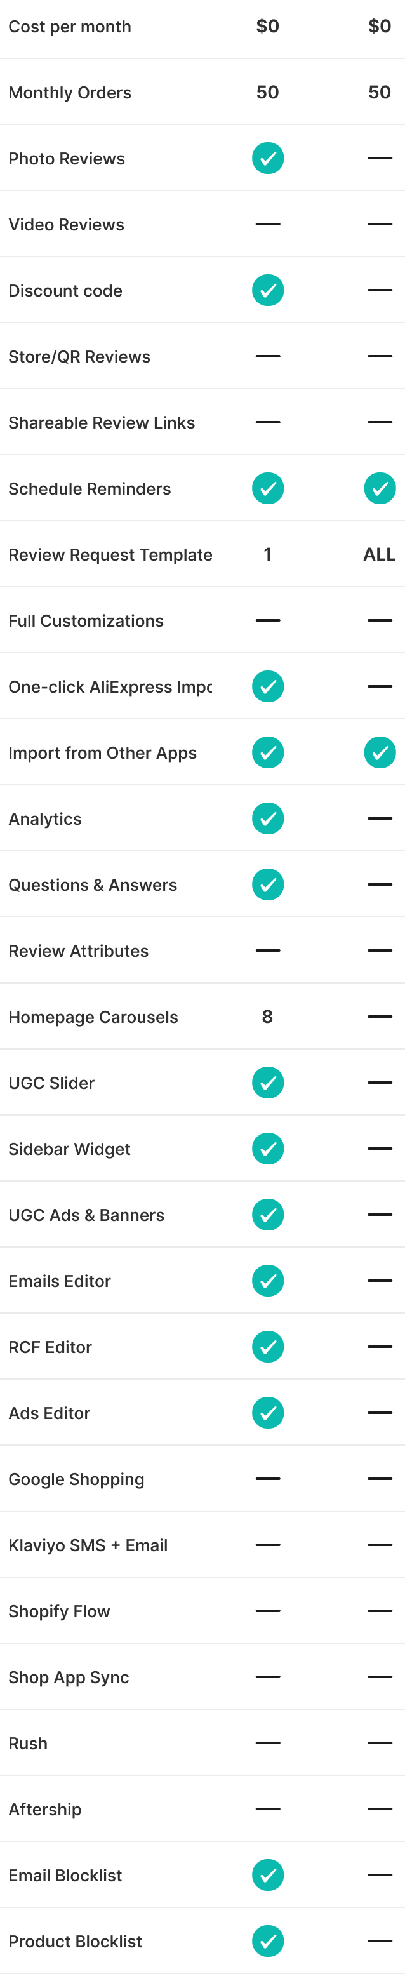This screenshot has width=405, height=1974.
Task: Click the "Shopify Flow" feature label
Action: tap(59, 1611)
